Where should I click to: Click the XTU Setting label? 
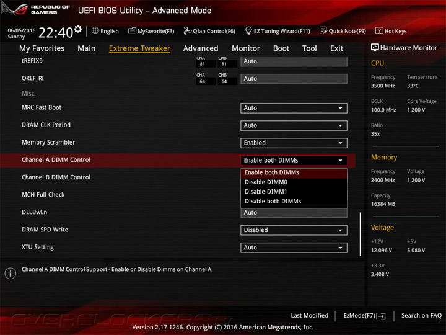(x=38, y=248)
